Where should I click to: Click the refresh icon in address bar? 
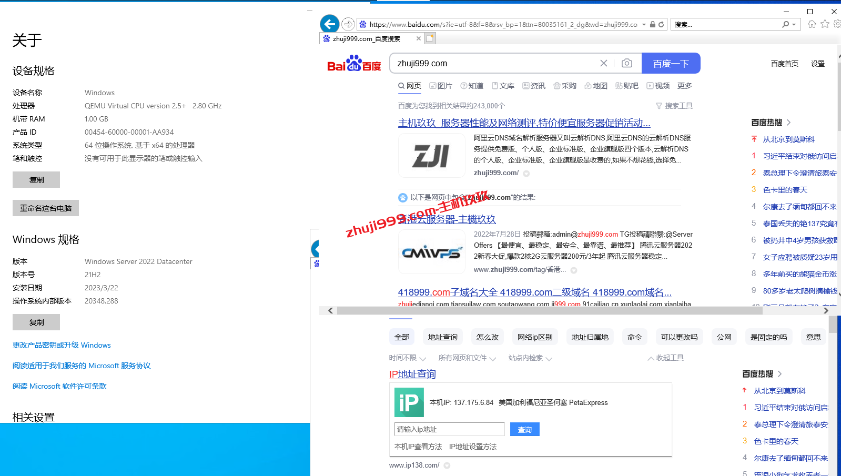[661, 24]
